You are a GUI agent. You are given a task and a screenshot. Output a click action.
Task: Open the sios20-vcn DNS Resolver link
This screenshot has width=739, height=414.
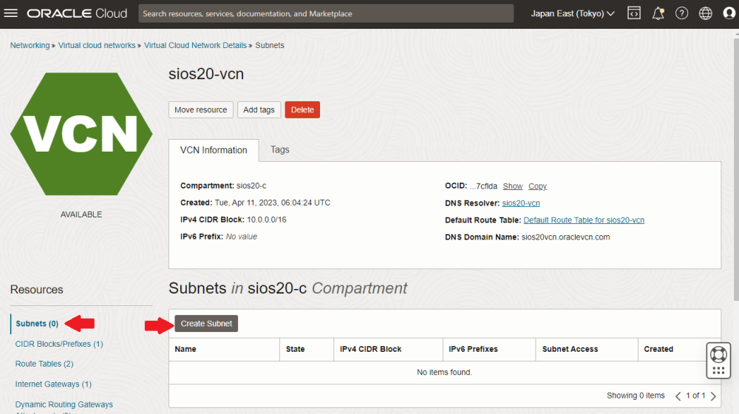(x=521, y=203)
